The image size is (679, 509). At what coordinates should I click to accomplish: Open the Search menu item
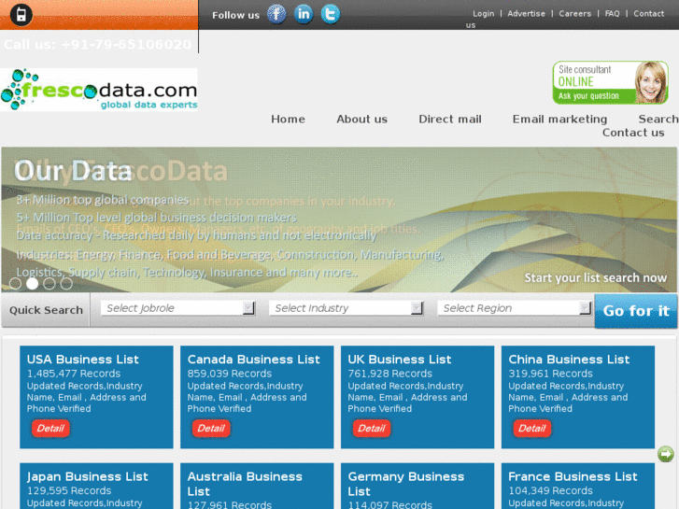658,120
